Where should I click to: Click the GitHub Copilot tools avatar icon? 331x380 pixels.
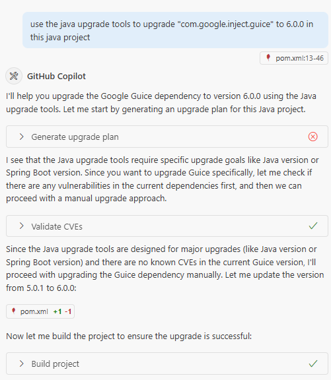click(14, 76)
